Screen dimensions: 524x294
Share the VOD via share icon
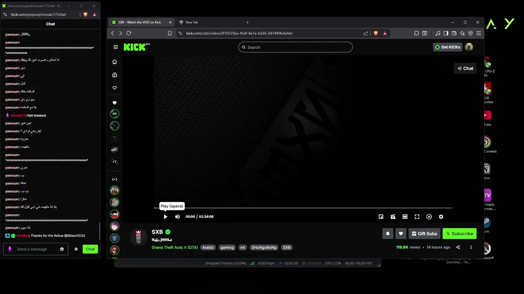click(458, 247)
